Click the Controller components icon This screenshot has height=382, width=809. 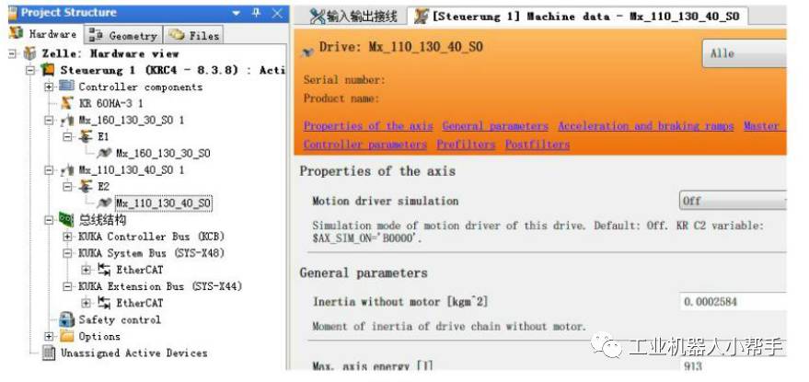point(66,87)
